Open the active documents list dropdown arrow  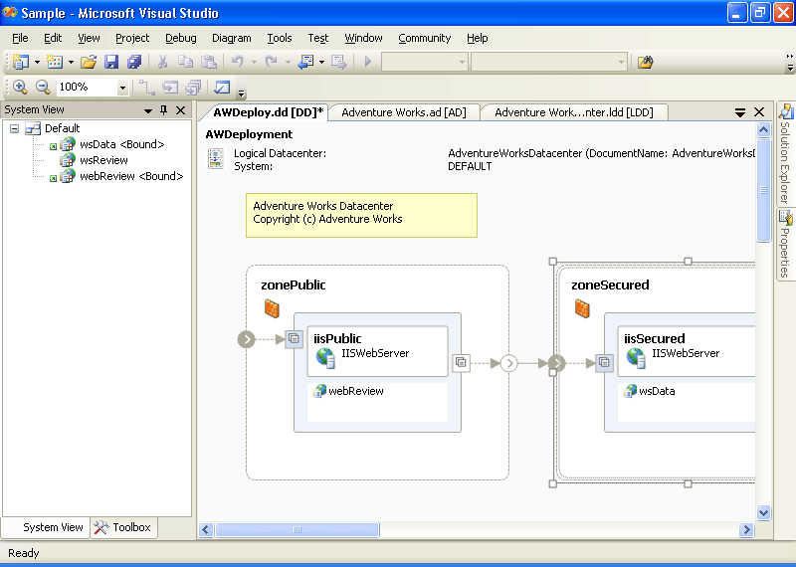pos(740,112)
